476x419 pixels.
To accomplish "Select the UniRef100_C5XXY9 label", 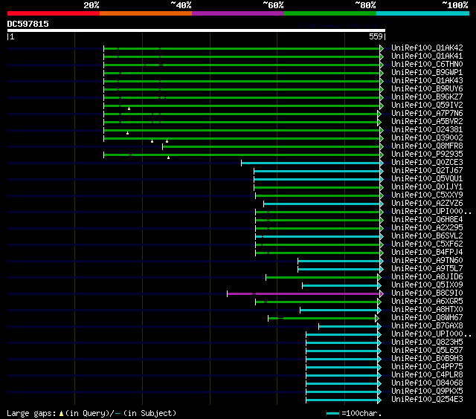I will [x=427, y=195].
